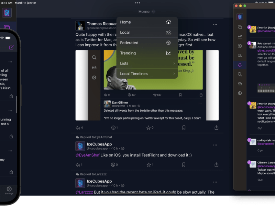Share the IceCubesApp reply to EyeAmShaf
Image resolution: width=275 pixels, height=206 pixels.
[x=216, y=165]
